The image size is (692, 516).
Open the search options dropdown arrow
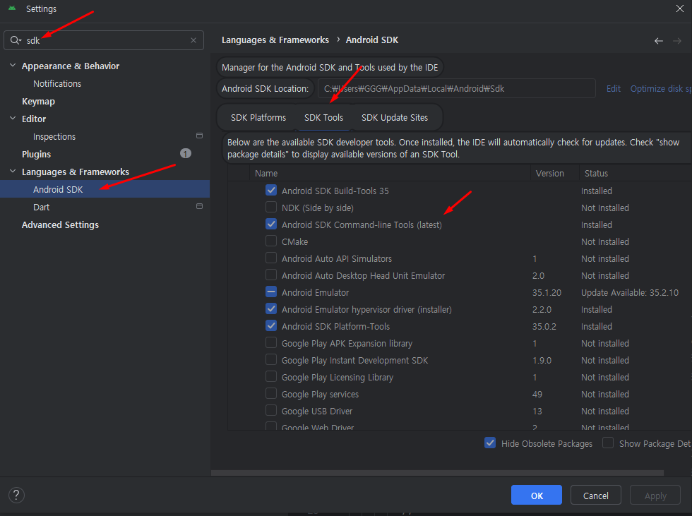[20, 41]
